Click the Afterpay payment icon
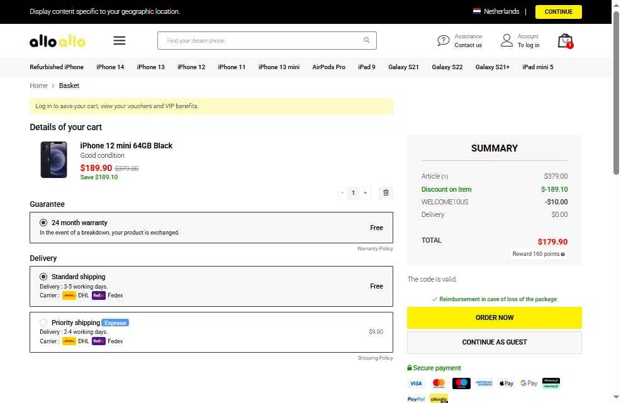621x403 pixels. 551,384
